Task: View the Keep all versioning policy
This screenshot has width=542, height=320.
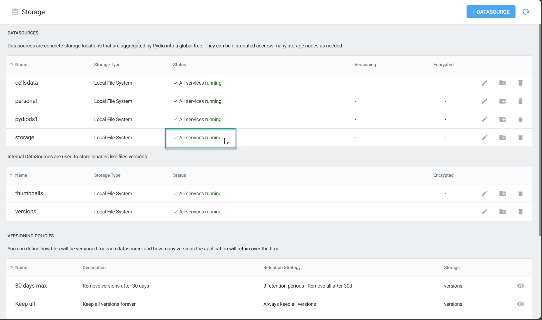Action: click(x=521, y=304)
